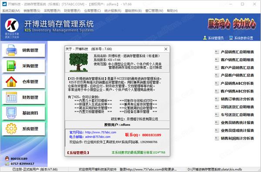Select the 仓库管理 house icon
The image size is (261, 172).
pos(11,81)
